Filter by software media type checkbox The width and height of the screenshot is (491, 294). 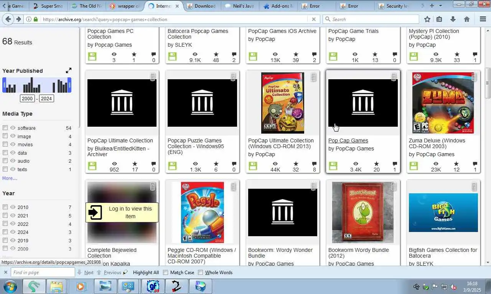5,127
